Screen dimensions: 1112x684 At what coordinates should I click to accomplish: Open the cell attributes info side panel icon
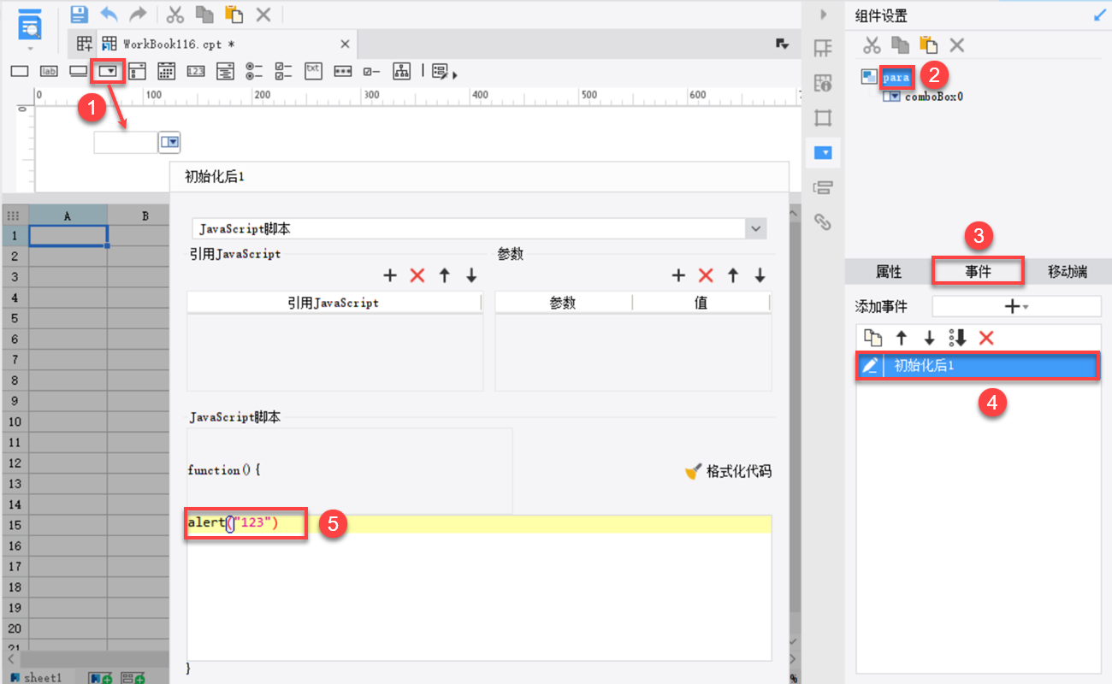click(823, 83)
